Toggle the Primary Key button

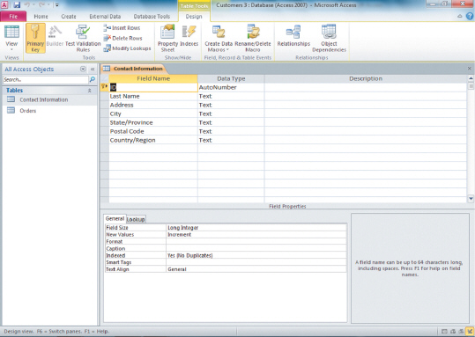(x=35, y=38)
